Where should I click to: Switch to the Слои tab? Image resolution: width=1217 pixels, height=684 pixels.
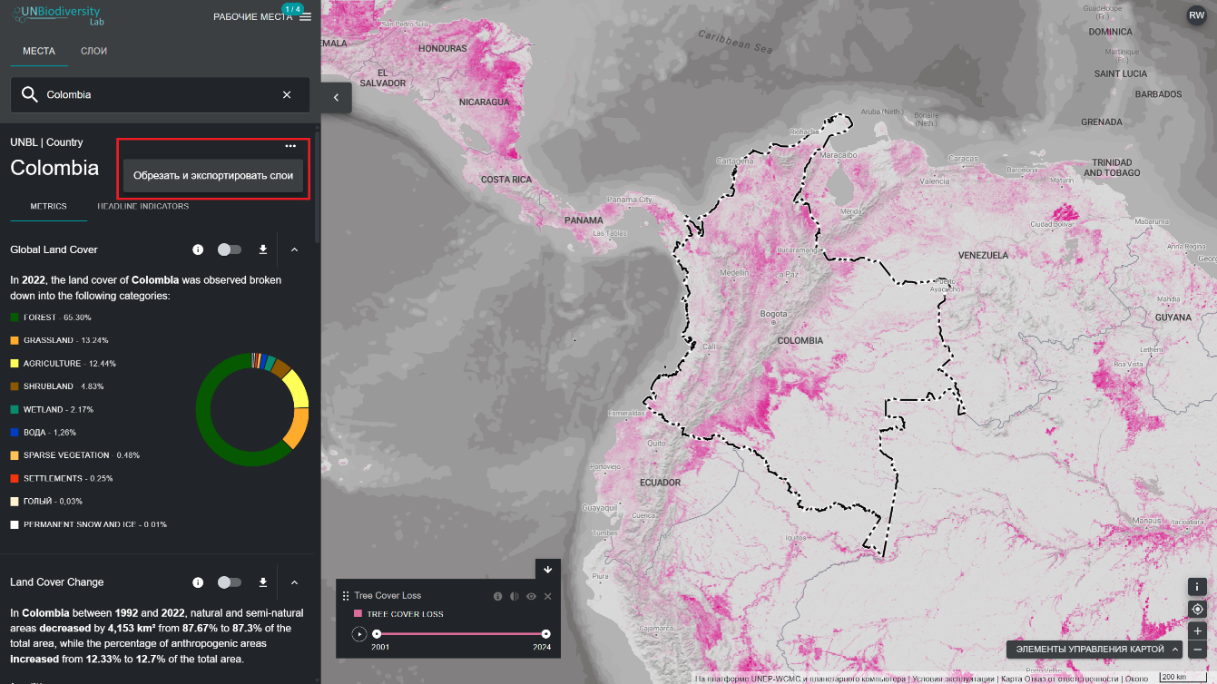93,51
